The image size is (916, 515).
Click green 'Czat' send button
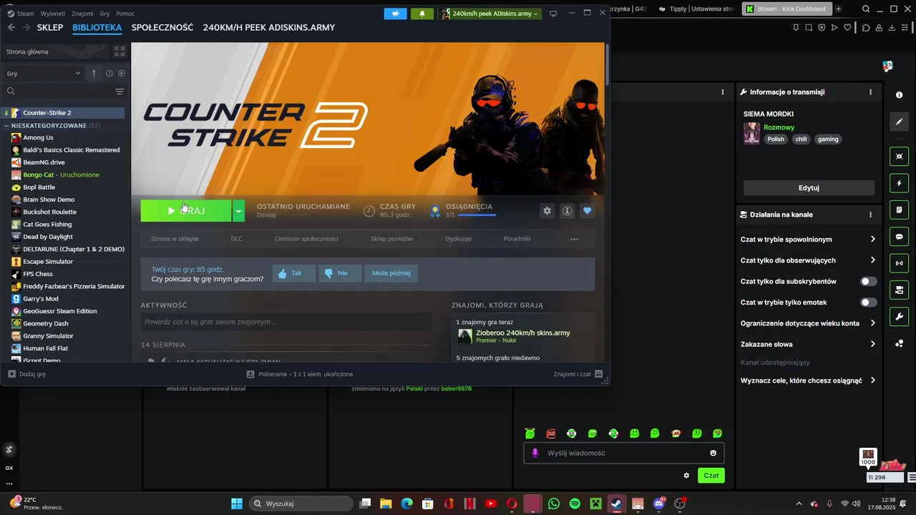pyautogui.click(x=711, y=475)
